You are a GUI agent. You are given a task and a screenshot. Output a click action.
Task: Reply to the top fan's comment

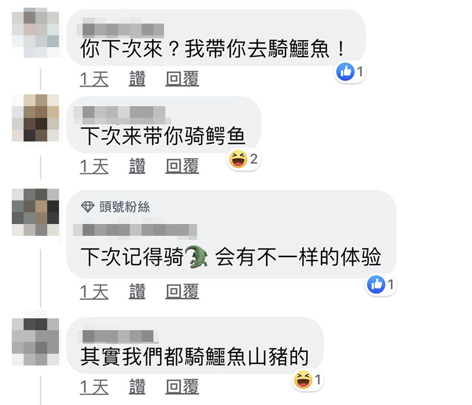coord(182,291)
